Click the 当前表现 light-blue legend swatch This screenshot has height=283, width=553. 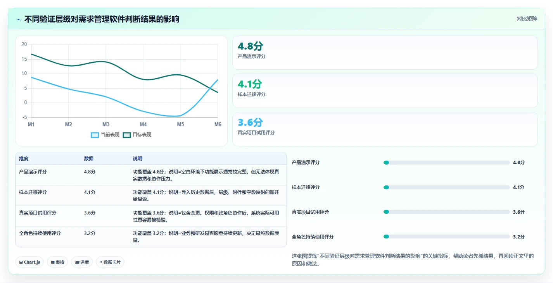(x=95, y=135)
